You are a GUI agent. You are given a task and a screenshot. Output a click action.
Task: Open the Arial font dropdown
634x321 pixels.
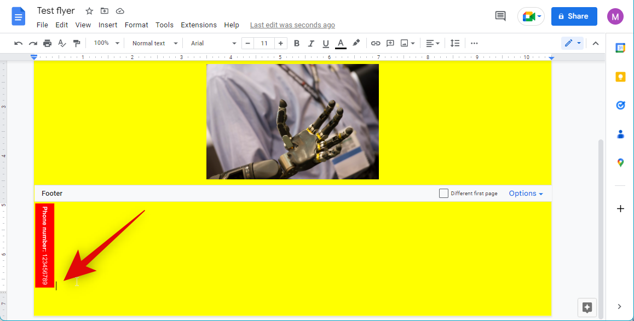[x=214, y=43]
